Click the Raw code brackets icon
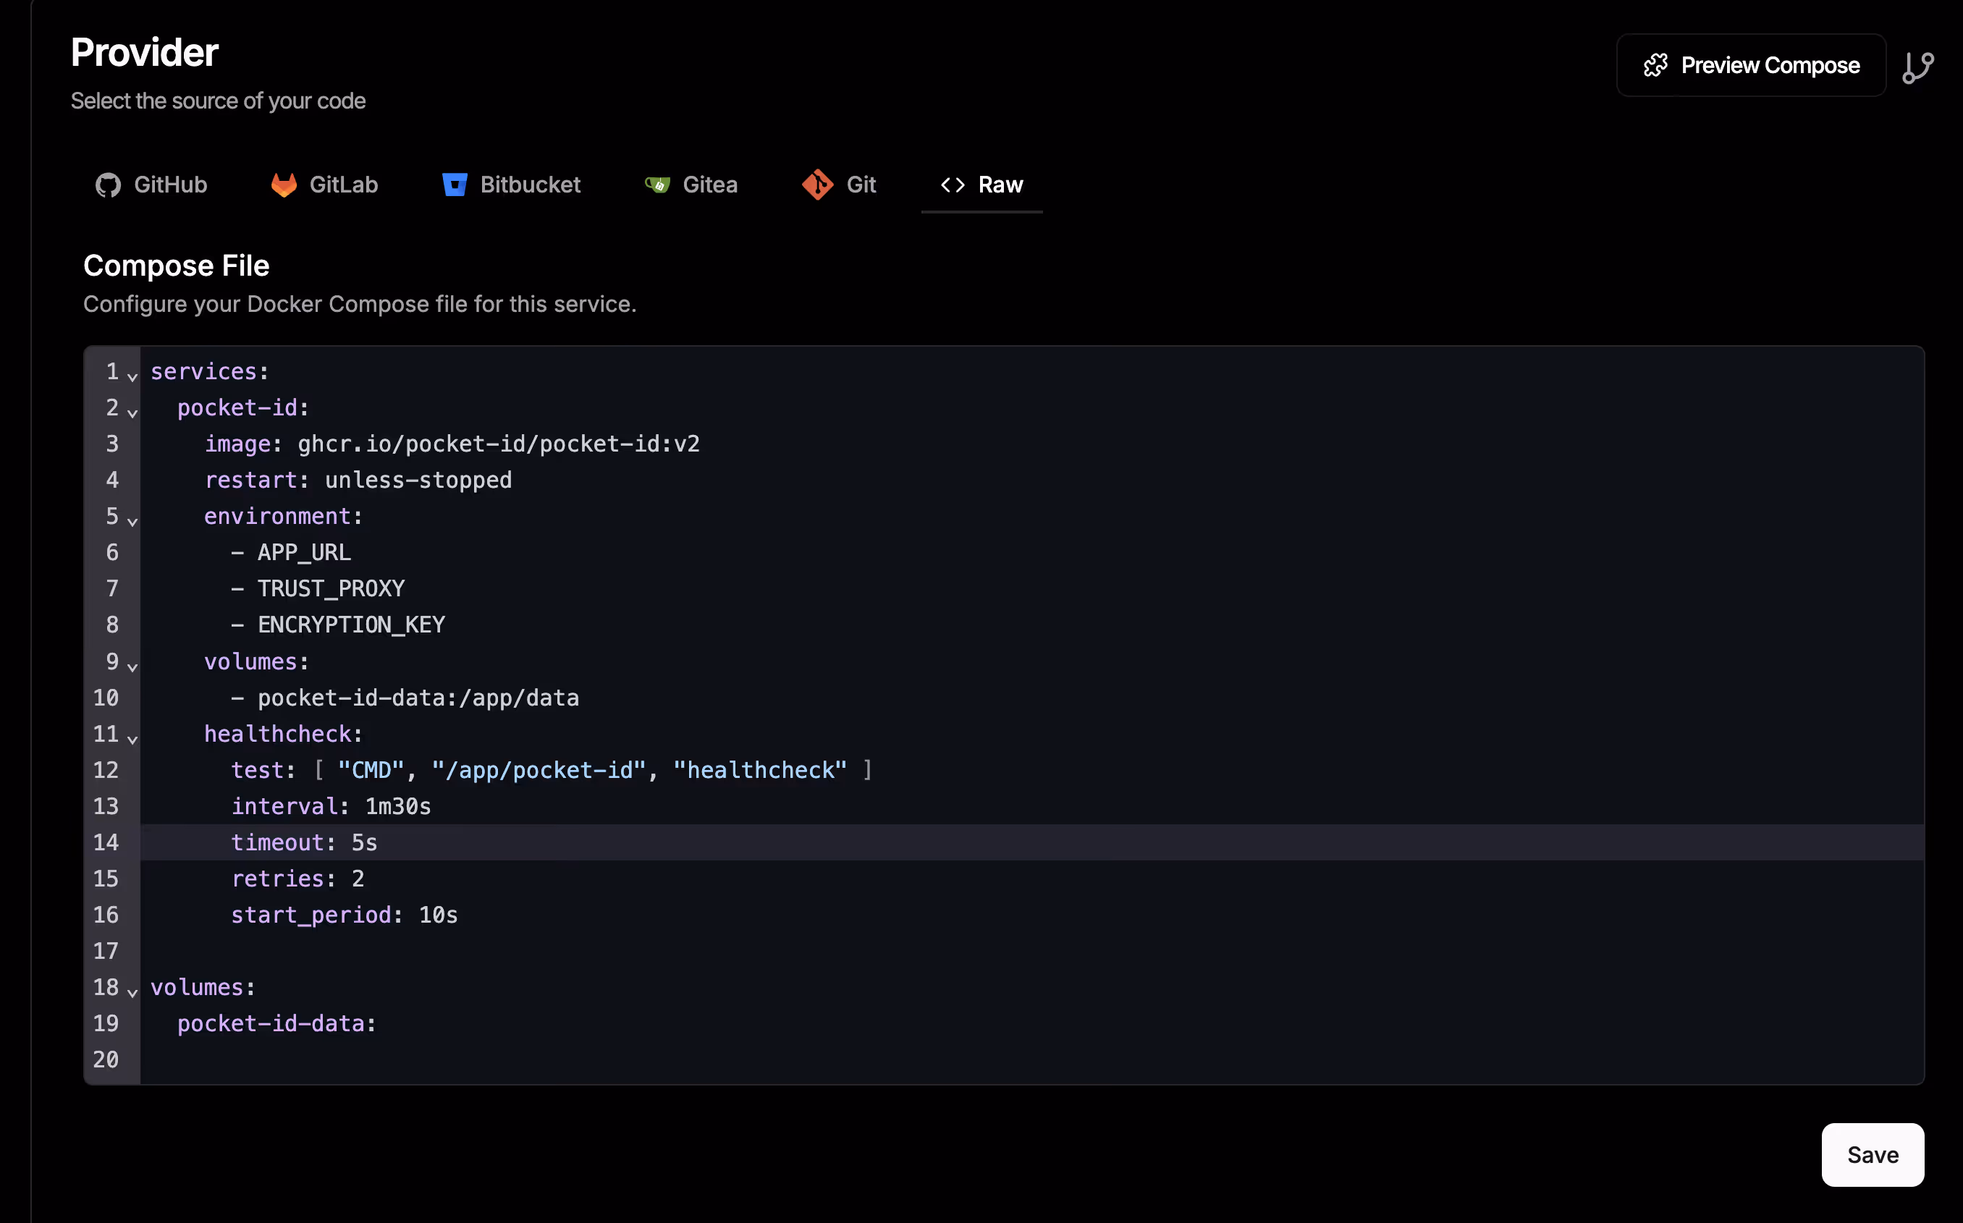The image size is (1963, 1223). [952, 185]
